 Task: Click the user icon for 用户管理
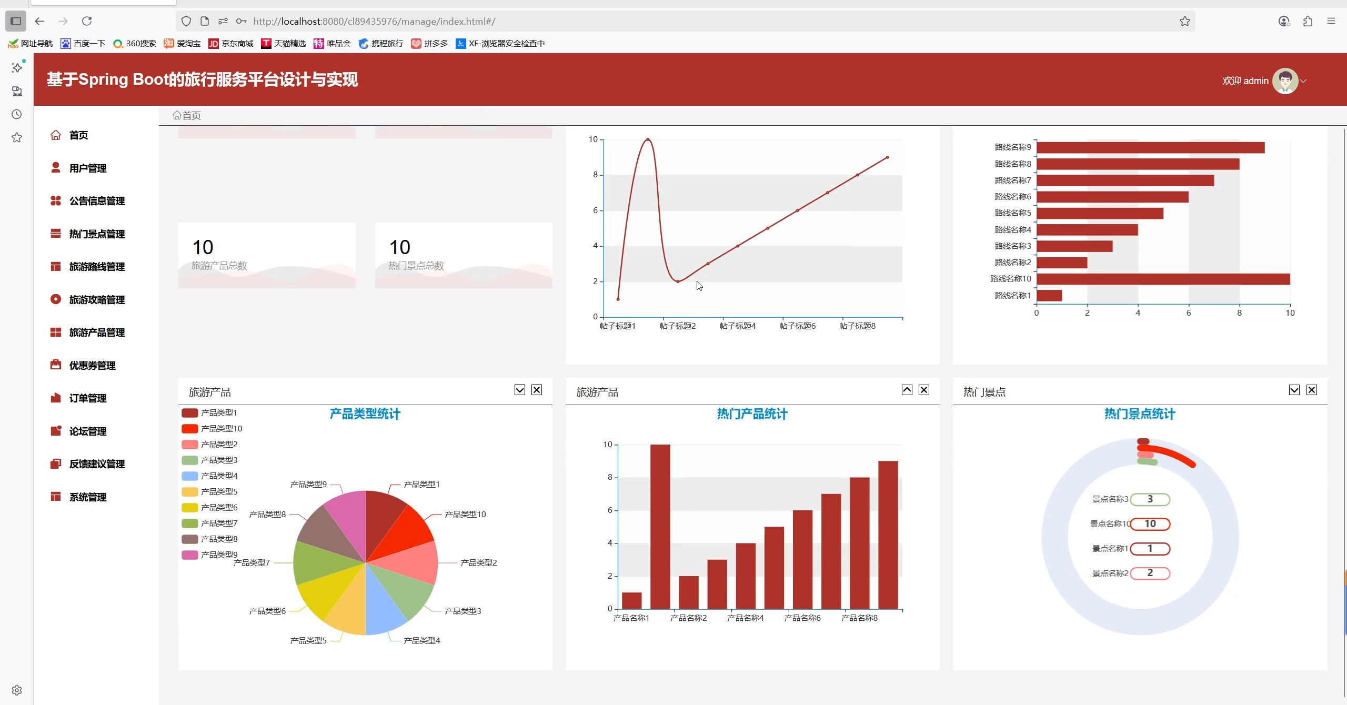[56, 168]
